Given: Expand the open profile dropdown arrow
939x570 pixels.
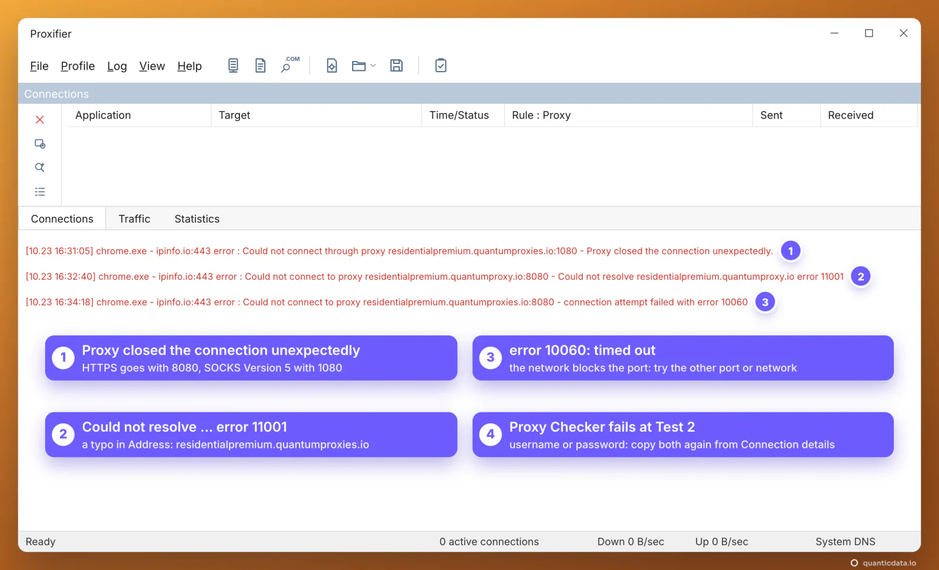Looking at the screenshot, I should 373,66.
